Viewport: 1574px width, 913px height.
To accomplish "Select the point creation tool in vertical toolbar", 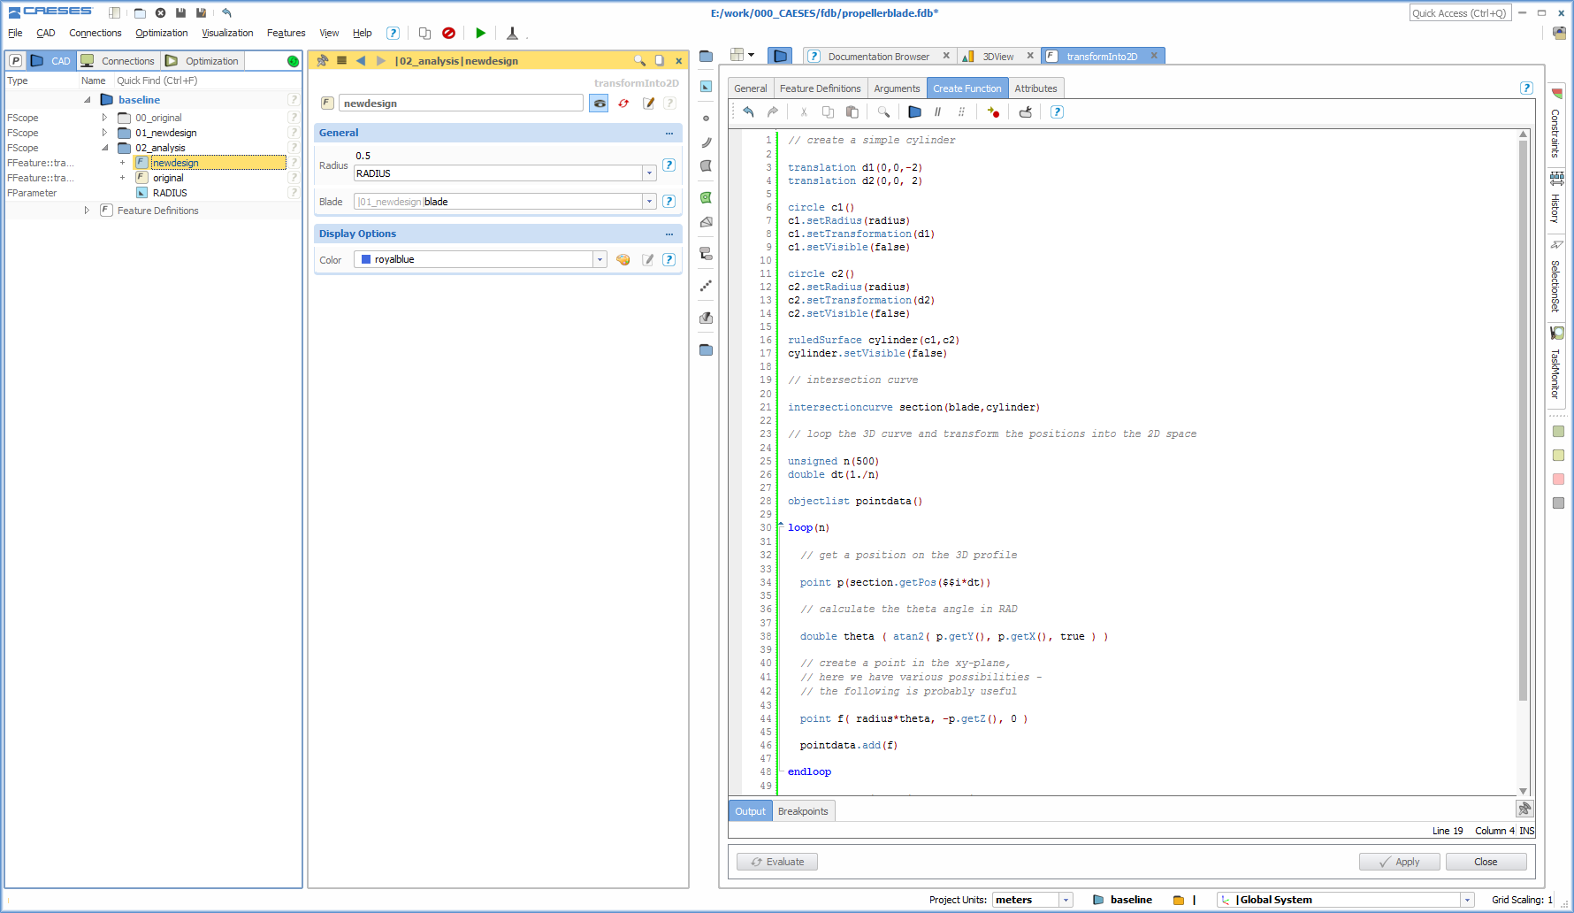I will 706,118.
